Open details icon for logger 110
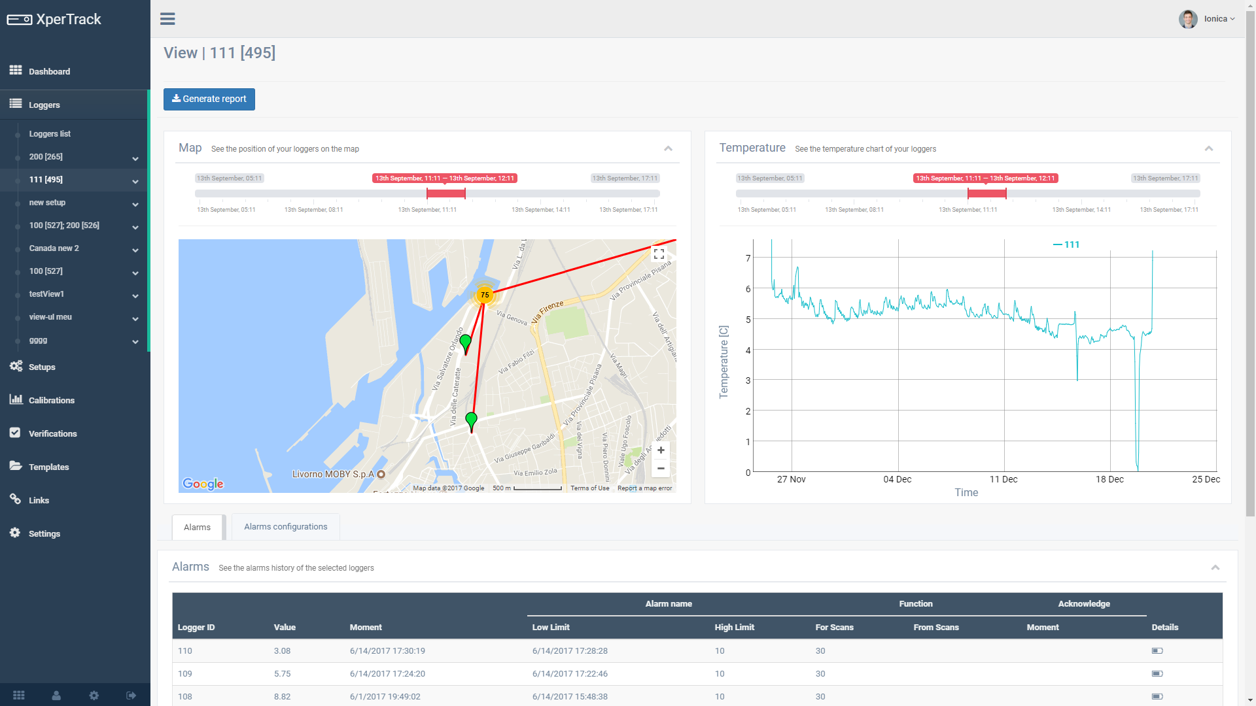 (1157, 651)
